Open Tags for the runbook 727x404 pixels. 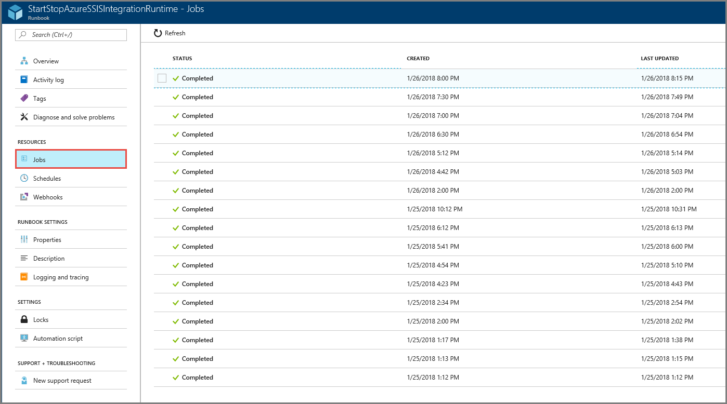[24, 98]
